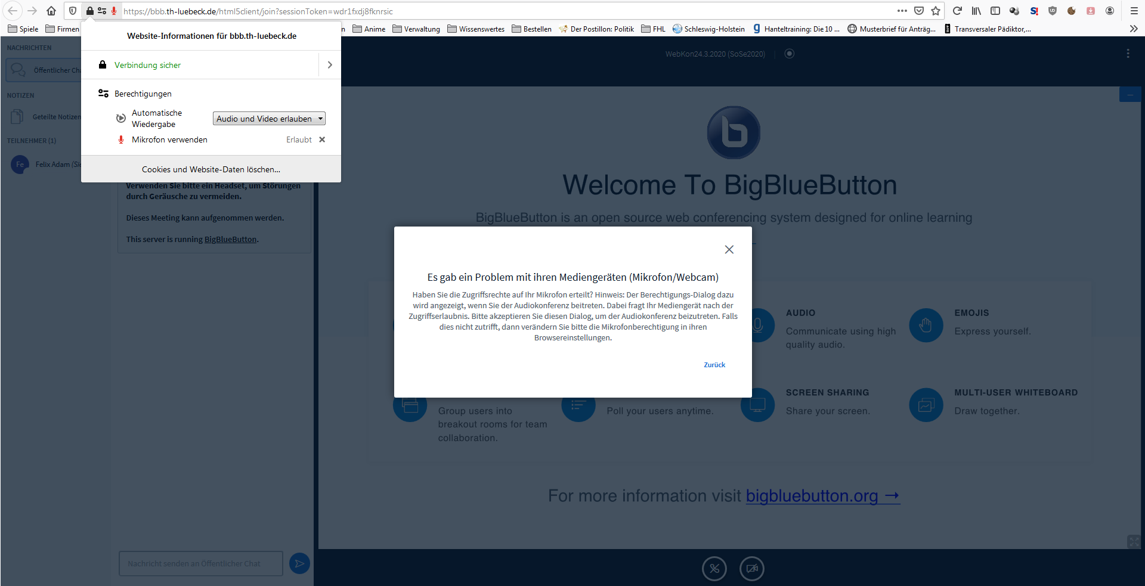This screenshot has height=586, width=1145.
Task: Open Der Postillon: Politik bookmark
Action: [596, 29]
